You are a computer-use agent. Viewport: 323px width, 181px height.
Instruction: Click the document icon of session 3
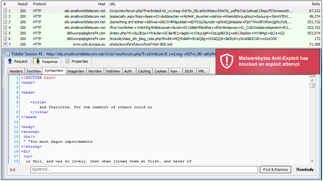coord(5,22)
